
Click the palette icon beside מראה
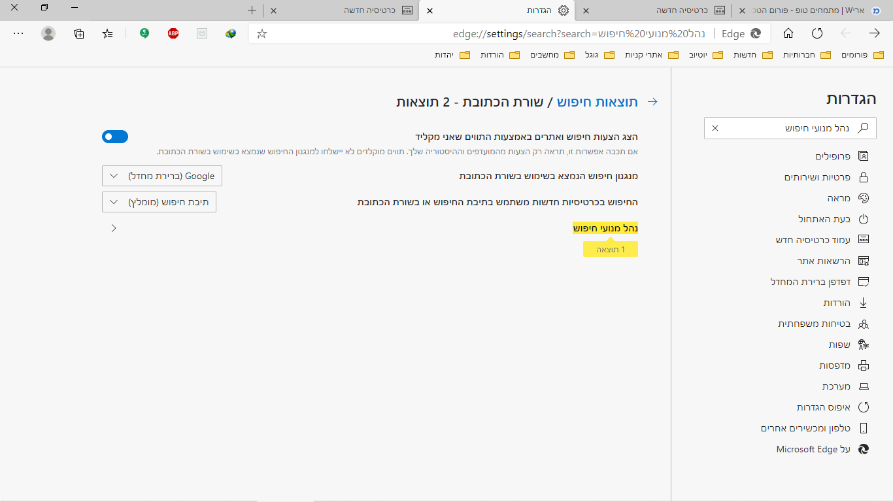tap(863, 198)
